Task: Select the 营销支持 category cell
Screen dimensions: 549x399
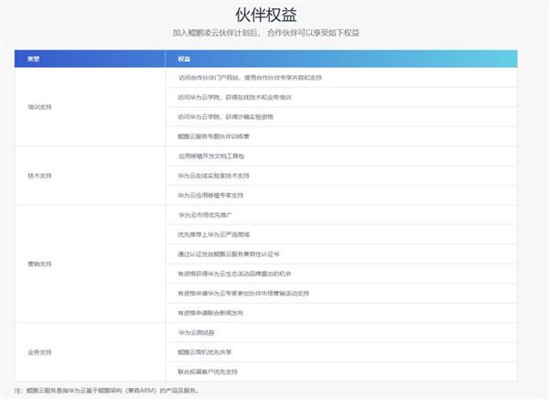Action: tap(40, 264)
